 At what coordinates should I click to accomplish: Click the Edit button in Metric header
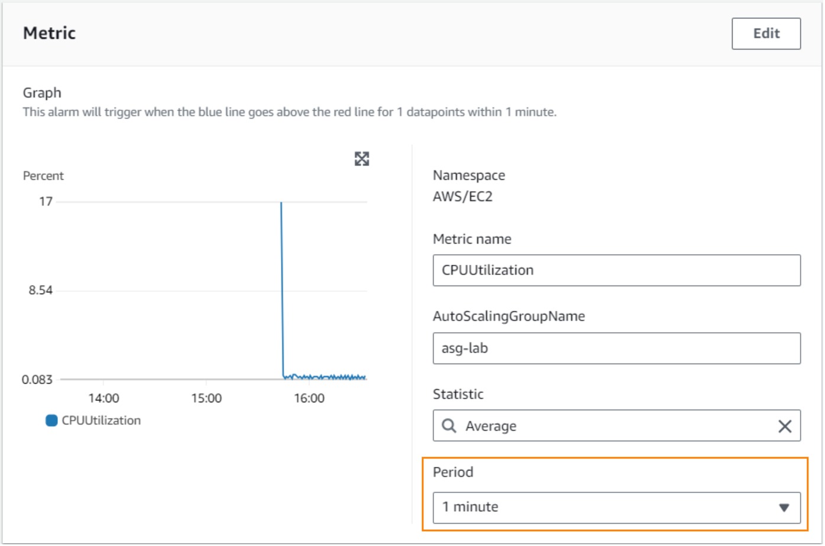coord(767,34)
